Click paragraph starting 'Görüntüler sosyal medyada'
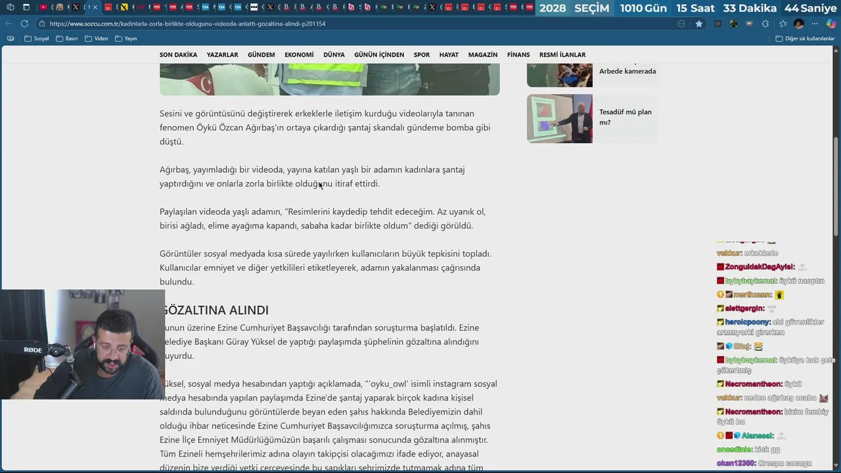 pos(325,267)
